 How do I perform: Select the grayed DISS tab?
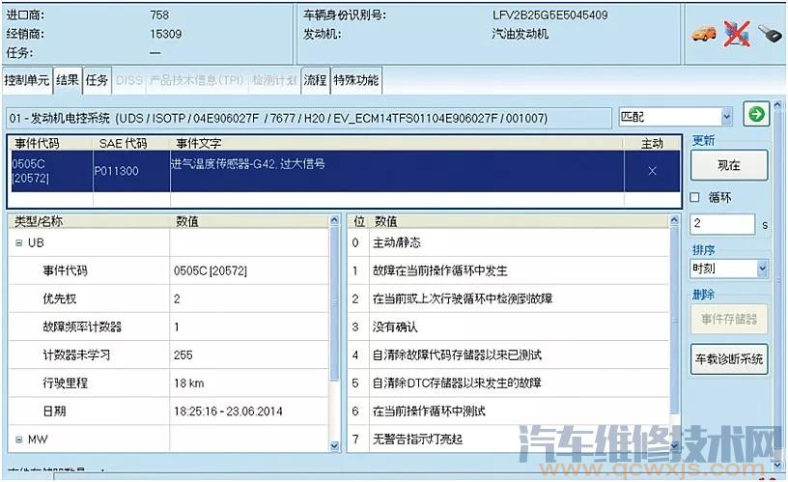pyautogui.click(x=129, y=80)
